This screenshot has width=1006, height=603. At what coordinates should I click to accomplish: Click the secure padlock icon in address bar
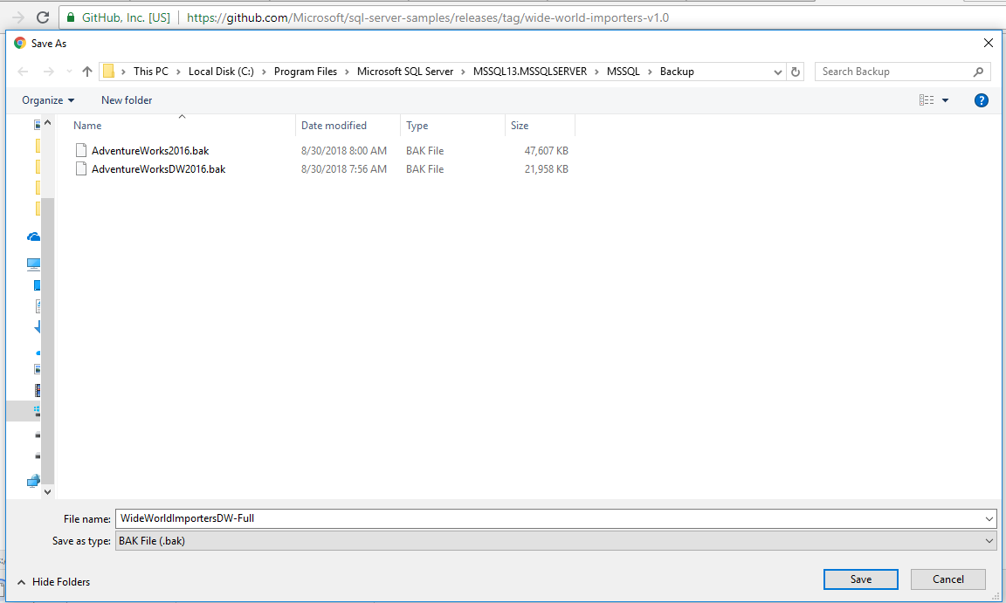click(x=71, y=17)
